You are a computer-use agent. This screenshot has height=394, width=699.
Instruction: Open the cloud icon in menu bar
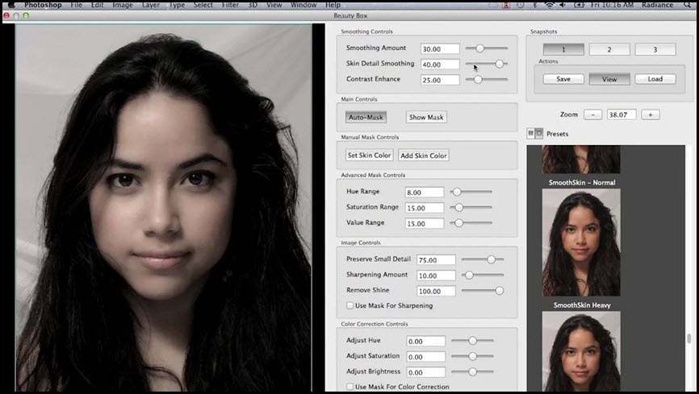[493, 5]
